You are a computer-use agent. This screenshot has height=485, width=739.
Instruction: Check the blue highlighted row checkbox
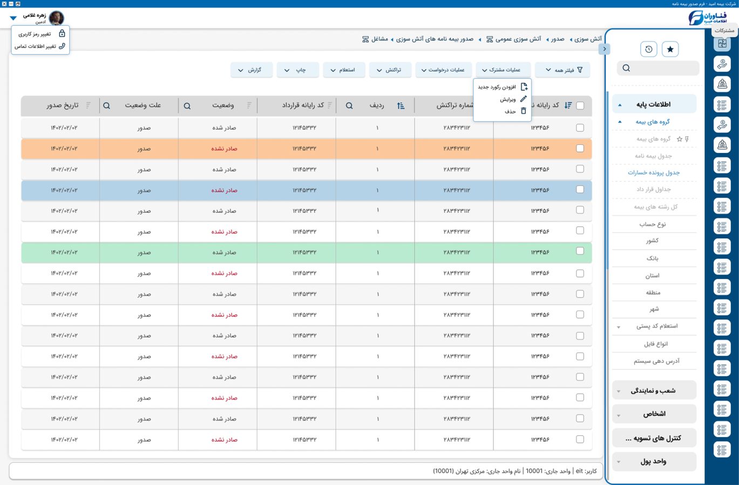coord(580,190)
